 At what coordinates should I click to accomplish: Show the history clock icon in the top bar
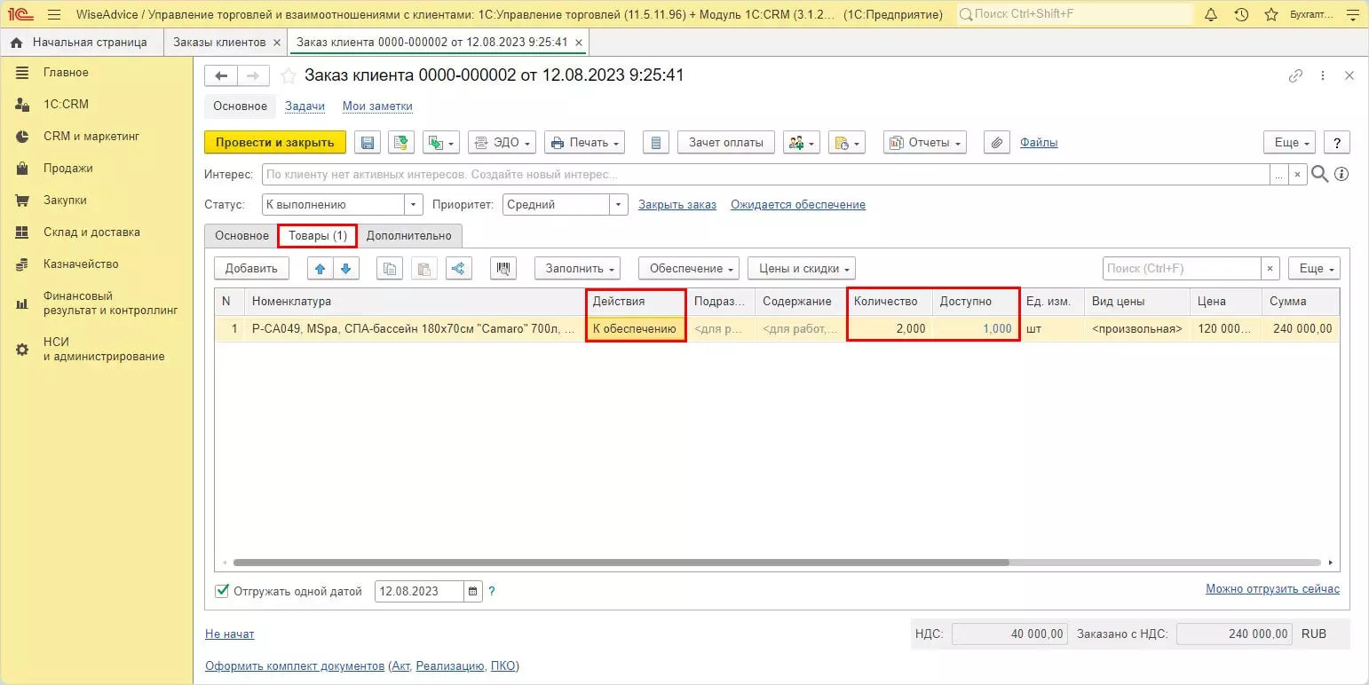(1241, 14)
